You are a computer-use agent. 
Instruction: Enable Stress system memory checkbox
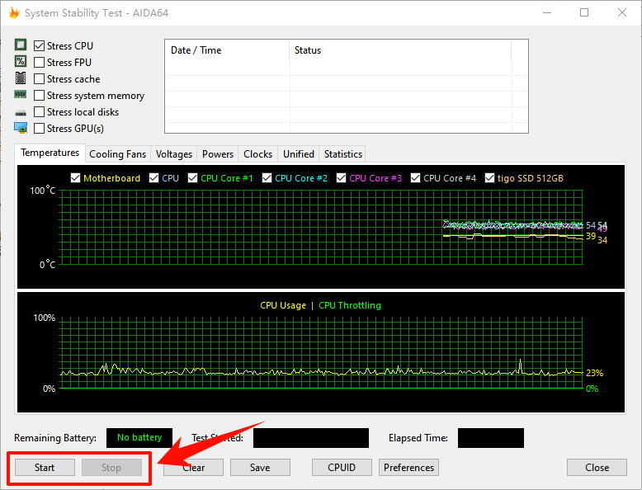pos(39,96)
